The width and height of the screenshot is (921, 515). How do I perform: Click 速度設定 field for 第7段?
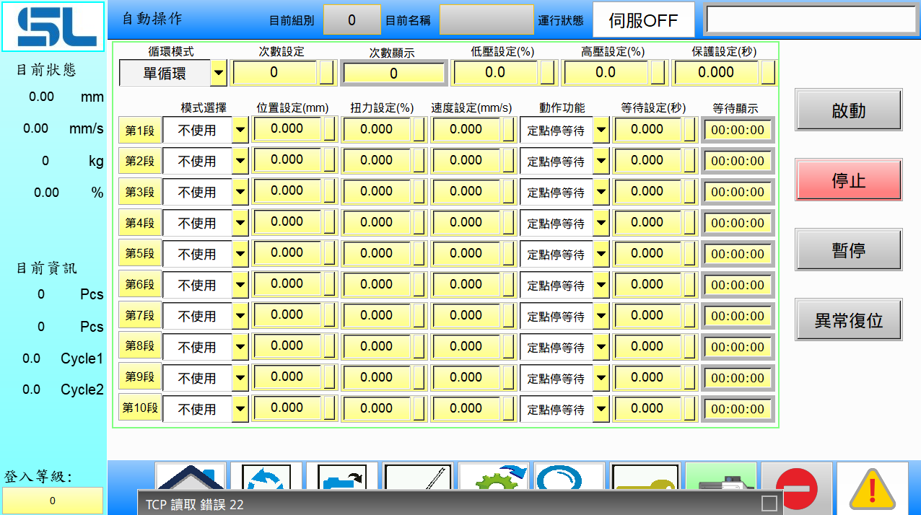tap(466, 315)
